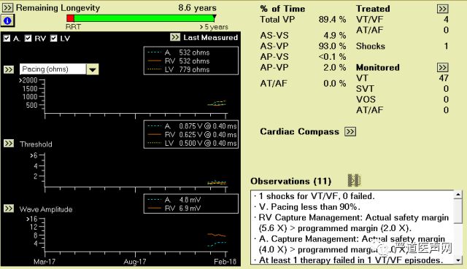Click AT/AF 0.0 % time value
Viewport: 467px width, 269px height.
pos(335,83)
